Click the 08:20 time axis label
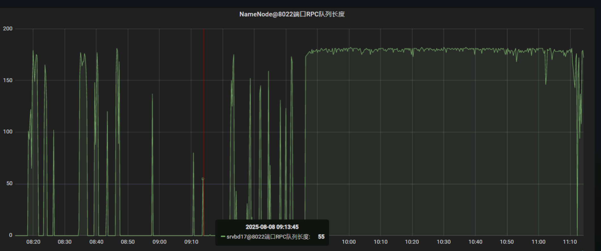Image resolution: width=601 pixels, height=251 pixels. [x=33, y=242]
